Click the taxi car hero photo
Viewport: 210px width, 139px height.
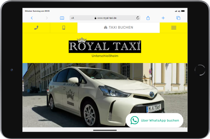point(105,95)
